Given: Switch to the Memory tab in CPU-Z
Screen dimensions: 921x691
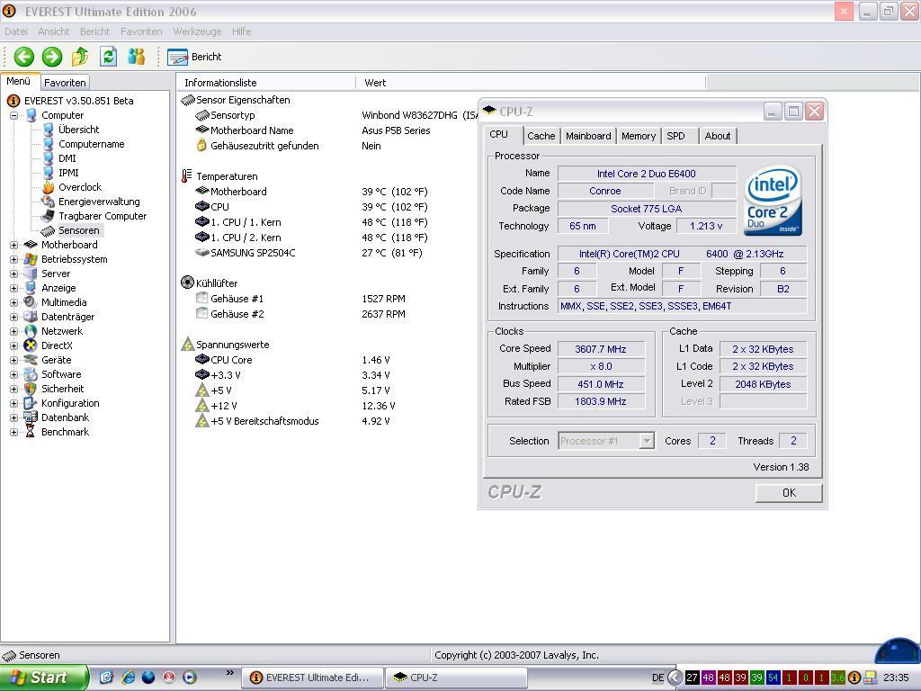Looking at the screenshot, I should point(638,136).
